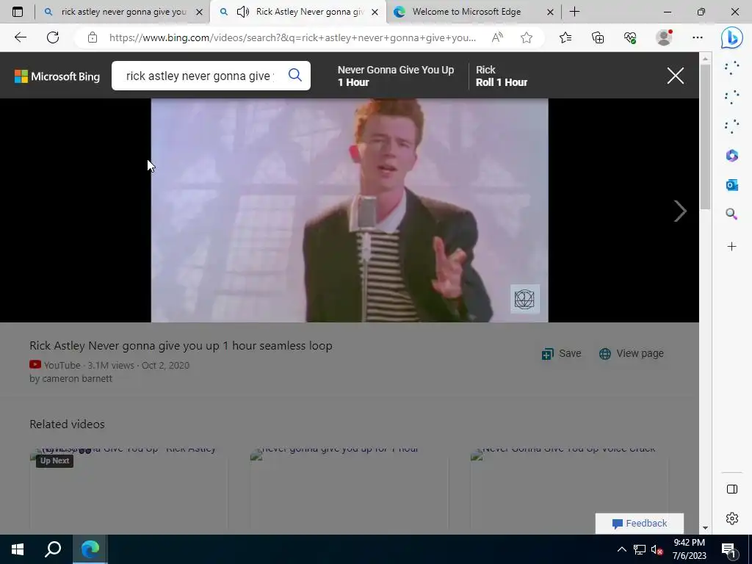Close the video overlay with X

(676, 76)
